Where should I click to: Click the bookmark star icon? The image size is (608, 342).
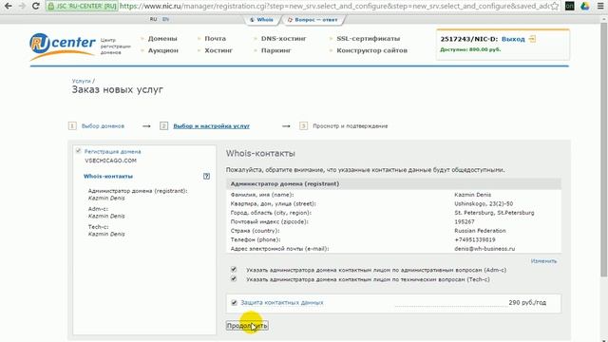(x=555, y=6)
